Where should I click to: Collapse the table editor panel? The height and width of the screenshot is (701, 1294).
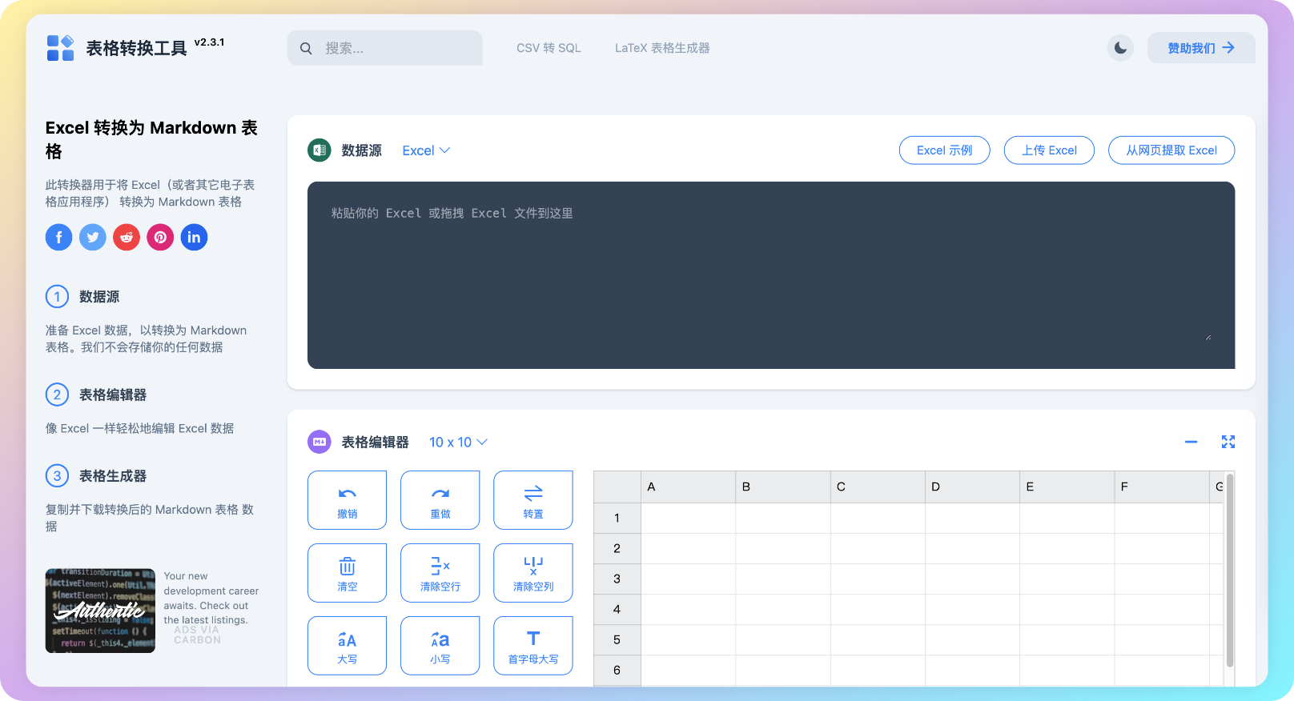click(x=1192, y=442)
